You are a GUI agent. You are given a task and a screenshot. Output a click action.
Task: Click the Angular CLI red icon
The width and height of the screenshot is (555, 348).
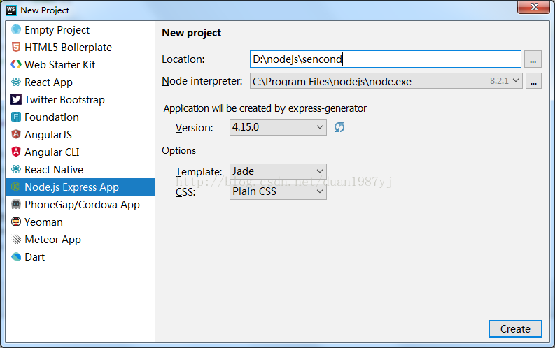point(16,152)
